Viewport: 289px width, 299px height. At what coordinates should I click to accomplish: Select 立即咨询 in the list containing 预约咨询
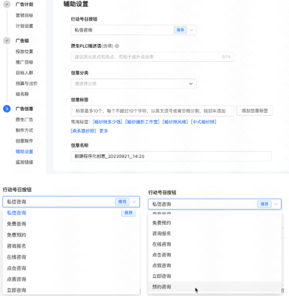pos(215,276)
